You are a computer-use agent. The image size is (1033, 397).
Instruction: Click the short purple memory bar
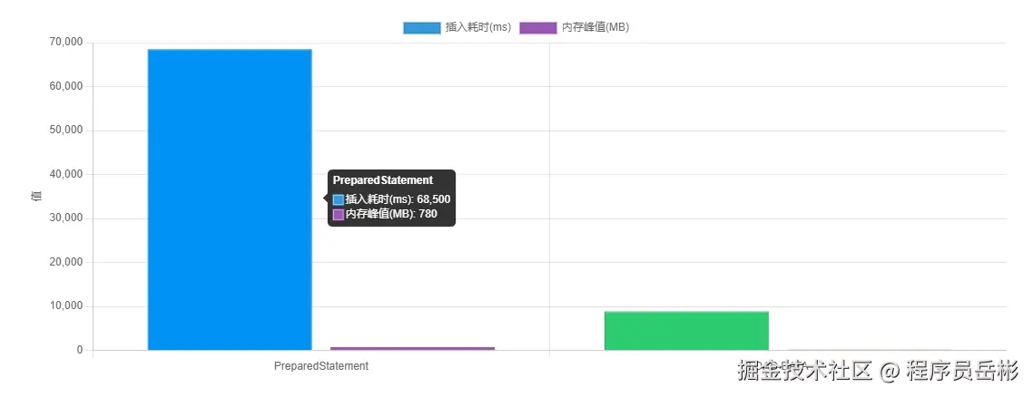(413, 348)
